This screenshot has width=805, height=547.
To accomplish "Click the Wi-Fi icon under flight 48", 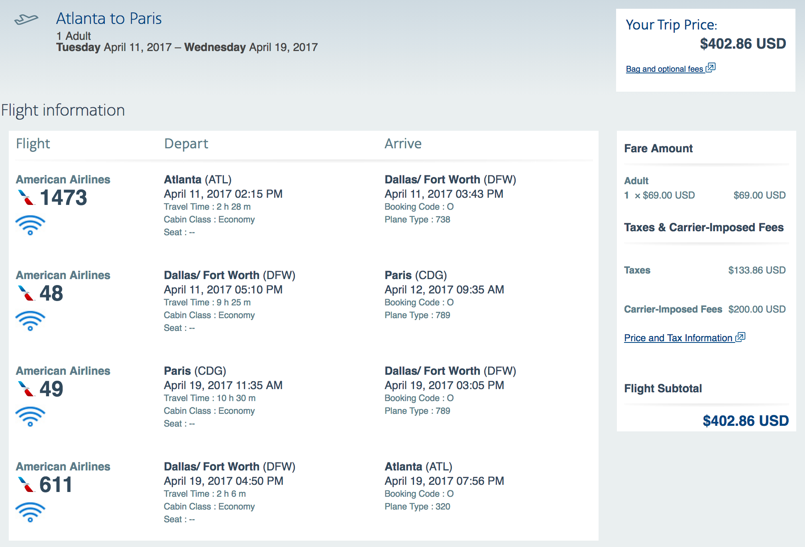I will 30,321.
